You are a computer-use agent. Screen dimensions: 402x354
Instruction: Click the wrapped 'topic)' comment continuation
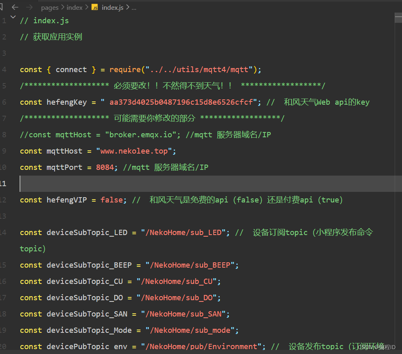coord(33,249)
